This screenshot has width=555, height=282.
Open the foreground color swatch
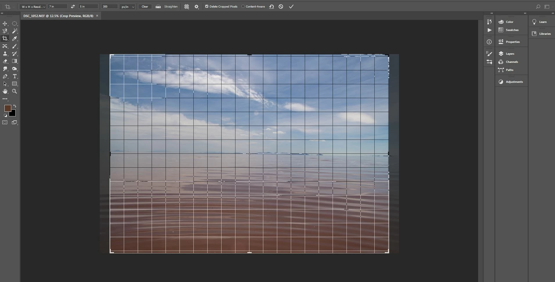(x=8, y=108)
